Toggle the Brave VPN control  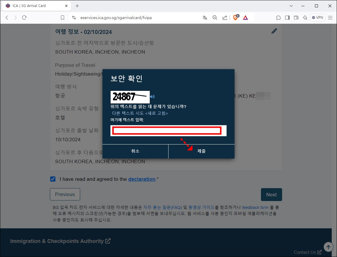[317, 18]
